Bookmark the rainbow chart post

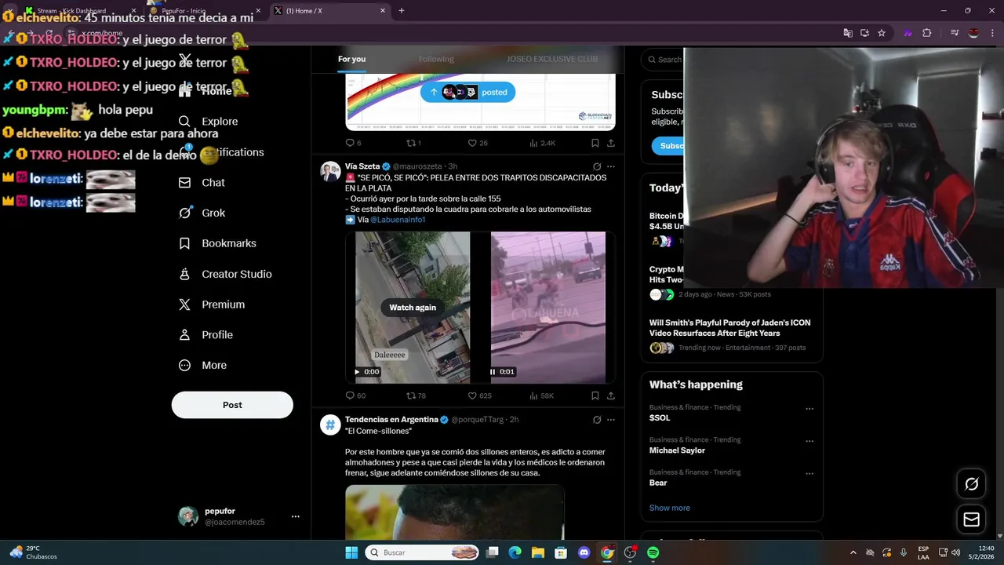click(x=595, y=143)
